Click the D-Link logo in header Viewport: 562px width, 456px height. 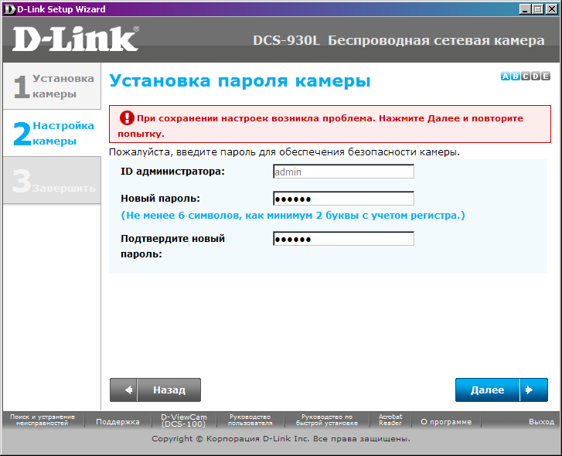(75, 39)
